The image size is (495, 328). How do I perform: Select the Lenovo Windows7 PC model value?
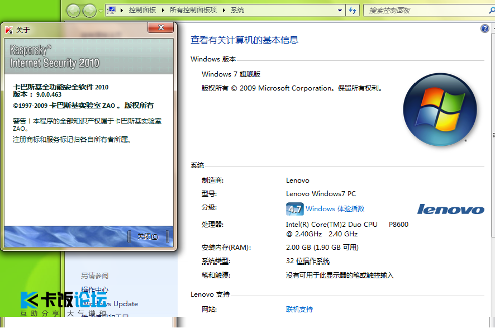(321, 193)
